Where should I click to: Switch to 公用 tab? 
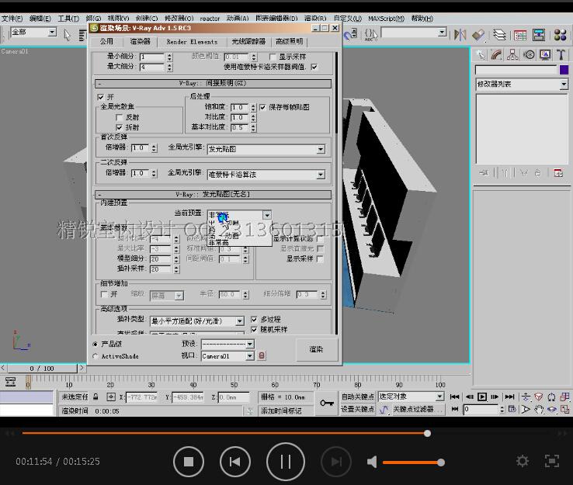click(x=106, y=42)
